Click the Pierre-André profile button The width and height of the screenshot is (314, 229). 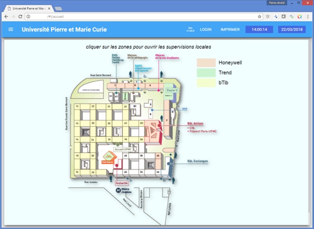click(x=277, y=3)
